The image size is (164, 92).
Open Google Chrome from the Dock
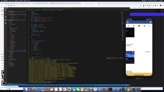click(x=128, y=89)
